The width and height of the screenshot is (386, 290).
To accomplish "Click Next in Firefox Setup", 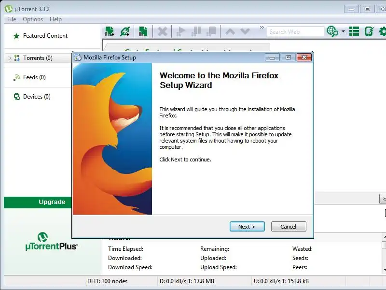I will tap(247, 226).
